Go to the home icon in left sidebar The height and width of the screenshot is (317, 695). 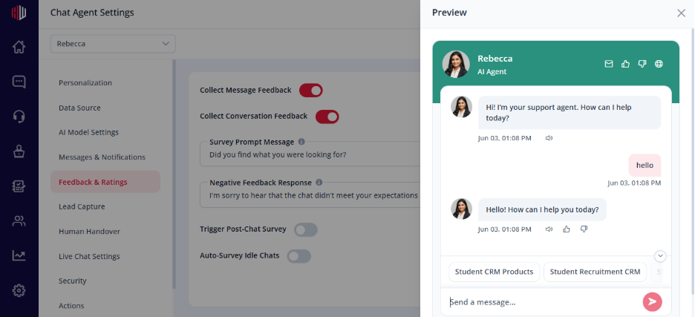pyautogui.click(x=19, y=47)
